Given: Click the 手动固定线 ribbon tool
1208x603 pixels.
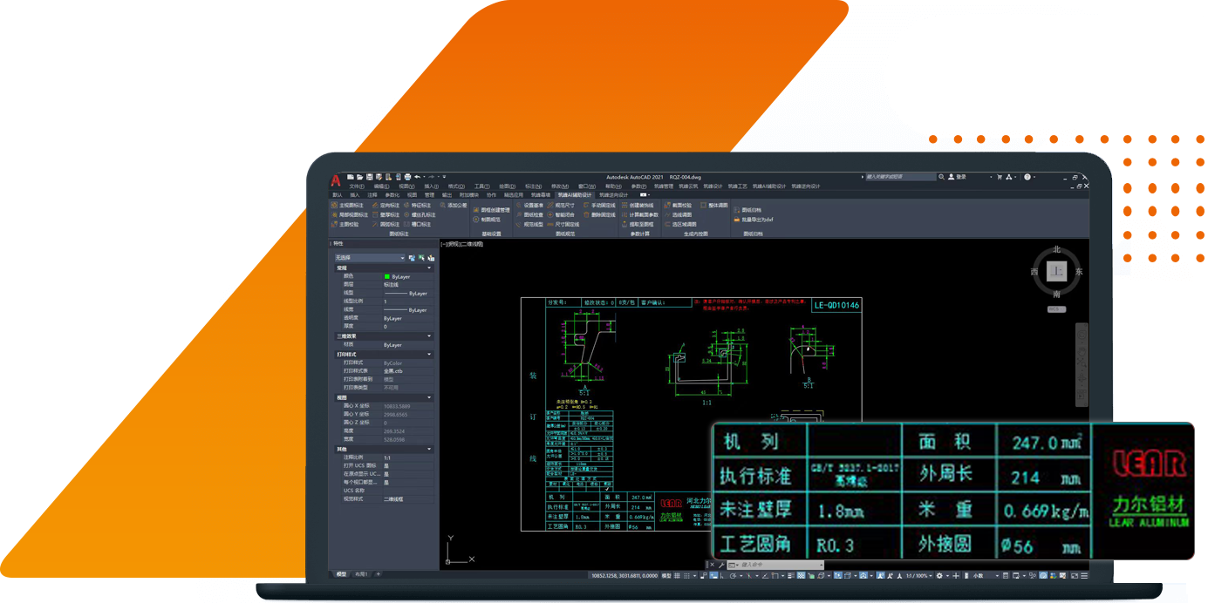Looking at the screenshot, I should pyautogui.click(x=600, y=206).
